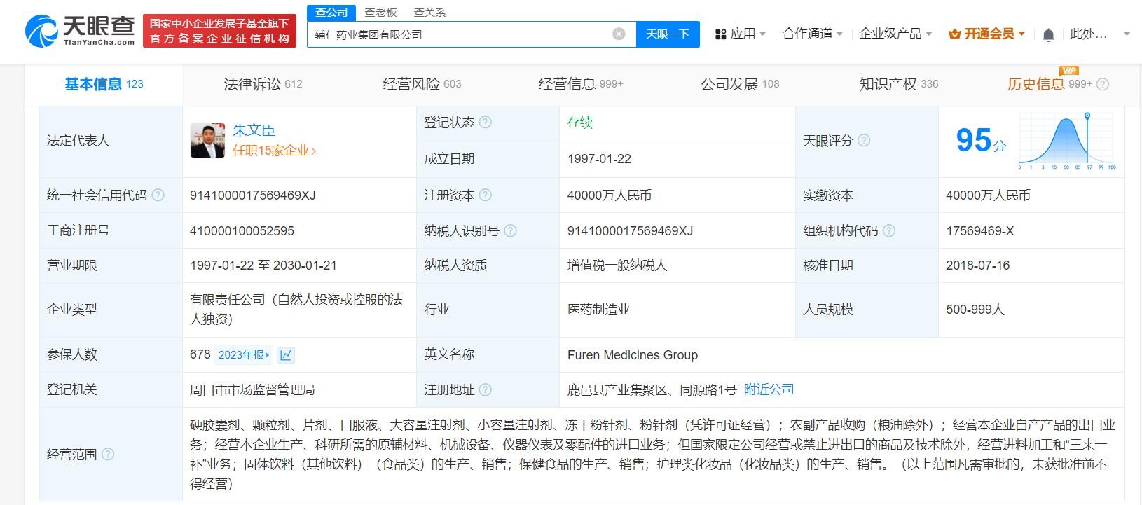This screenshot has height=505, width=1142.
Task: Click the company name search field
Action: 459,34
